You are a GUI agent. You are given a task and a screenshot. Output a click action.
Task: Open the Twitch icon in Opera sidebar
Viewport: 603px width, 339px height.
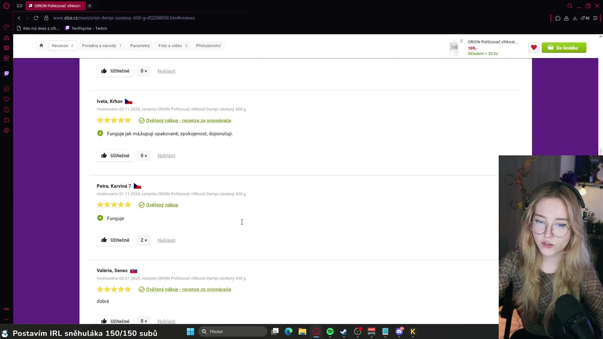click(6, 73)
